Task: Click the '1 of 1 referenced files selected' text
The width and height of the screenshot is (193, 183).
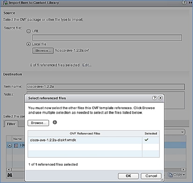Action: coord(53,164)
